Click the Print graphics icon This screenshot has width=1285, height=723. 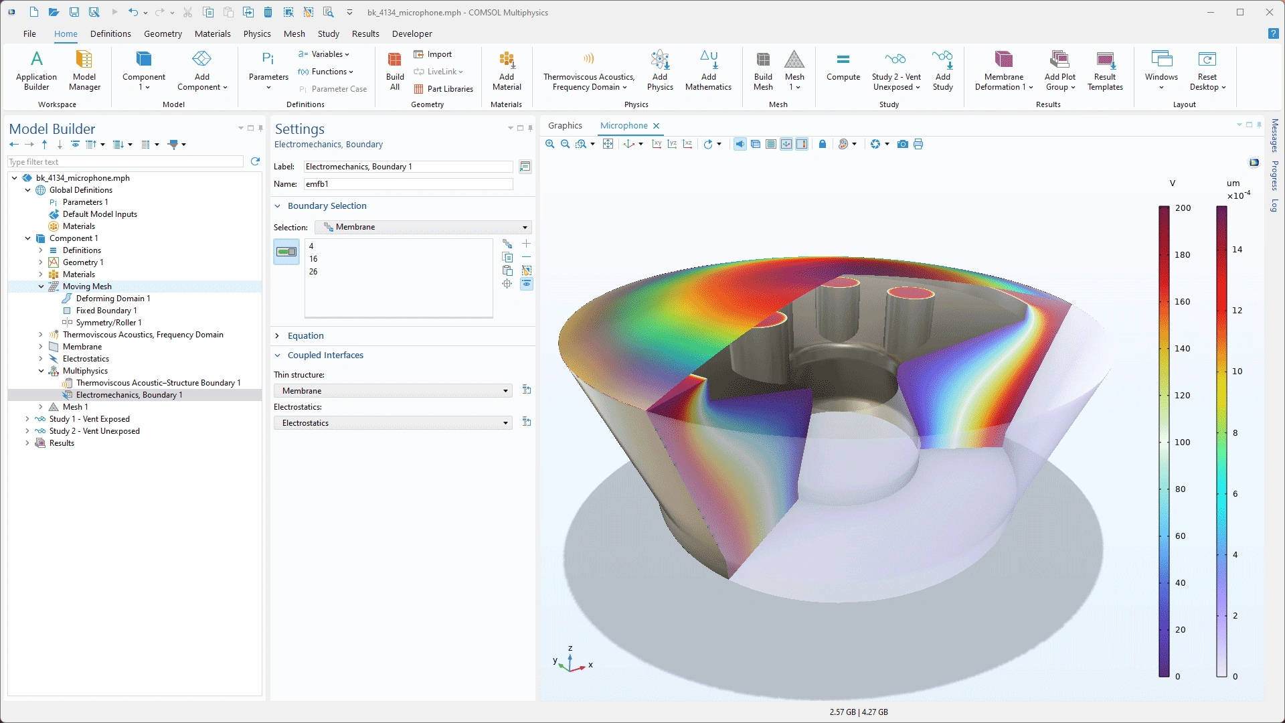(918, 144)
